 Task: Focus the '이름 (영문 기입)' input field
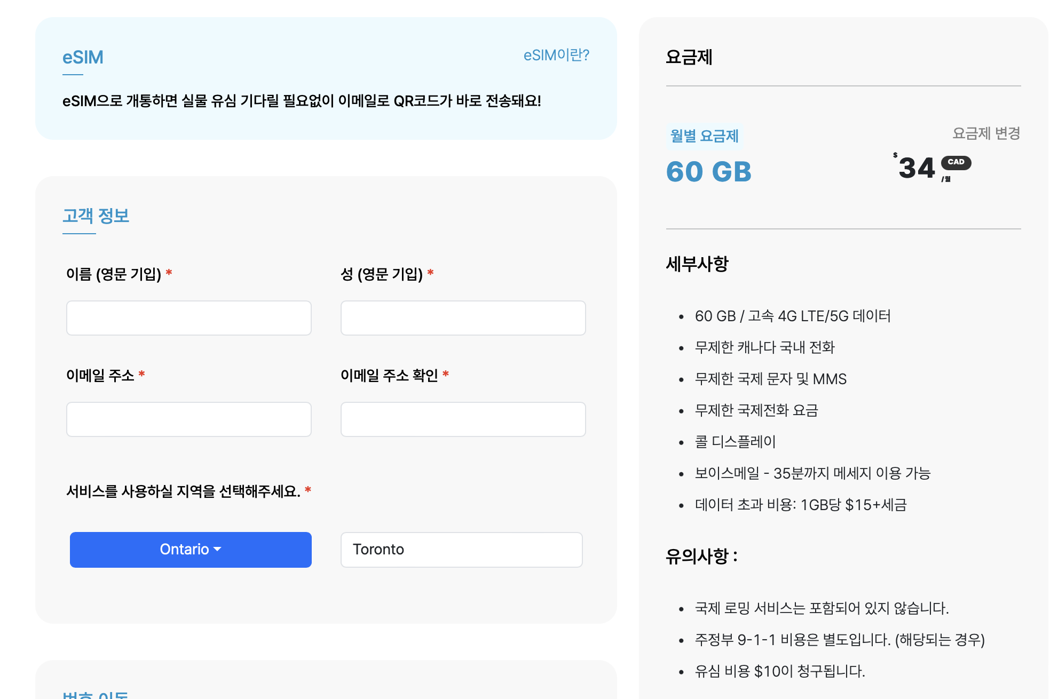tap(189, 318)
